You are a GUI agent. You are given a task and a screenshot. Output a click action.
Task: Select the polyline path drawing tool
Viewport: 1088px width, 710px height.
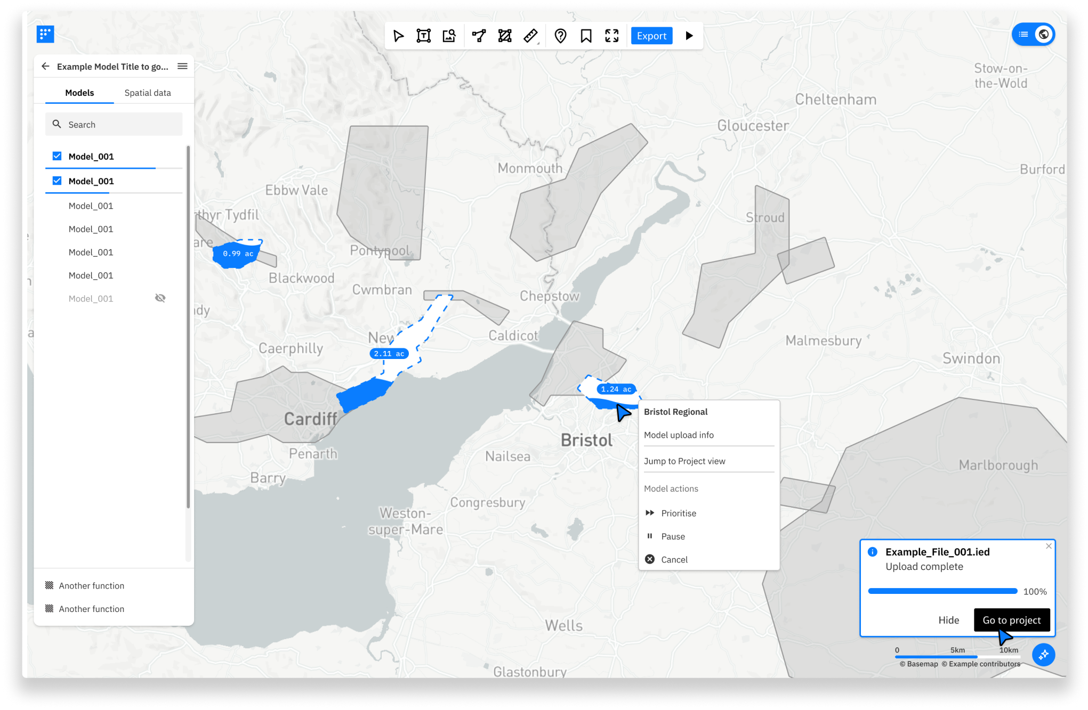[x=479, y=36]
